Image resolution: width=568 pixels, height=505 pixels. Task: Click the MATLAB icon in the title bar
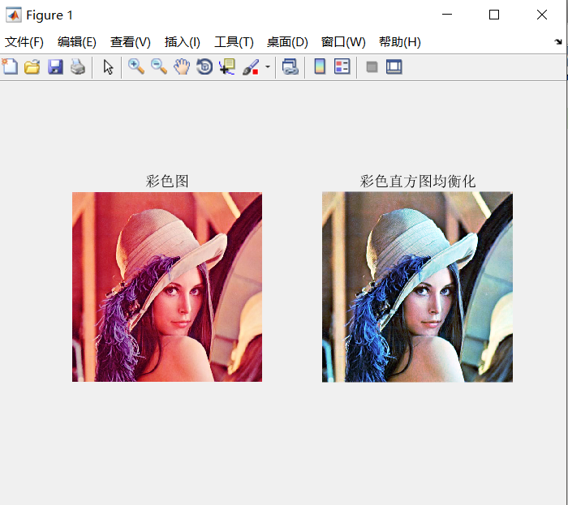pyautogui.click(x=14, y=15)
